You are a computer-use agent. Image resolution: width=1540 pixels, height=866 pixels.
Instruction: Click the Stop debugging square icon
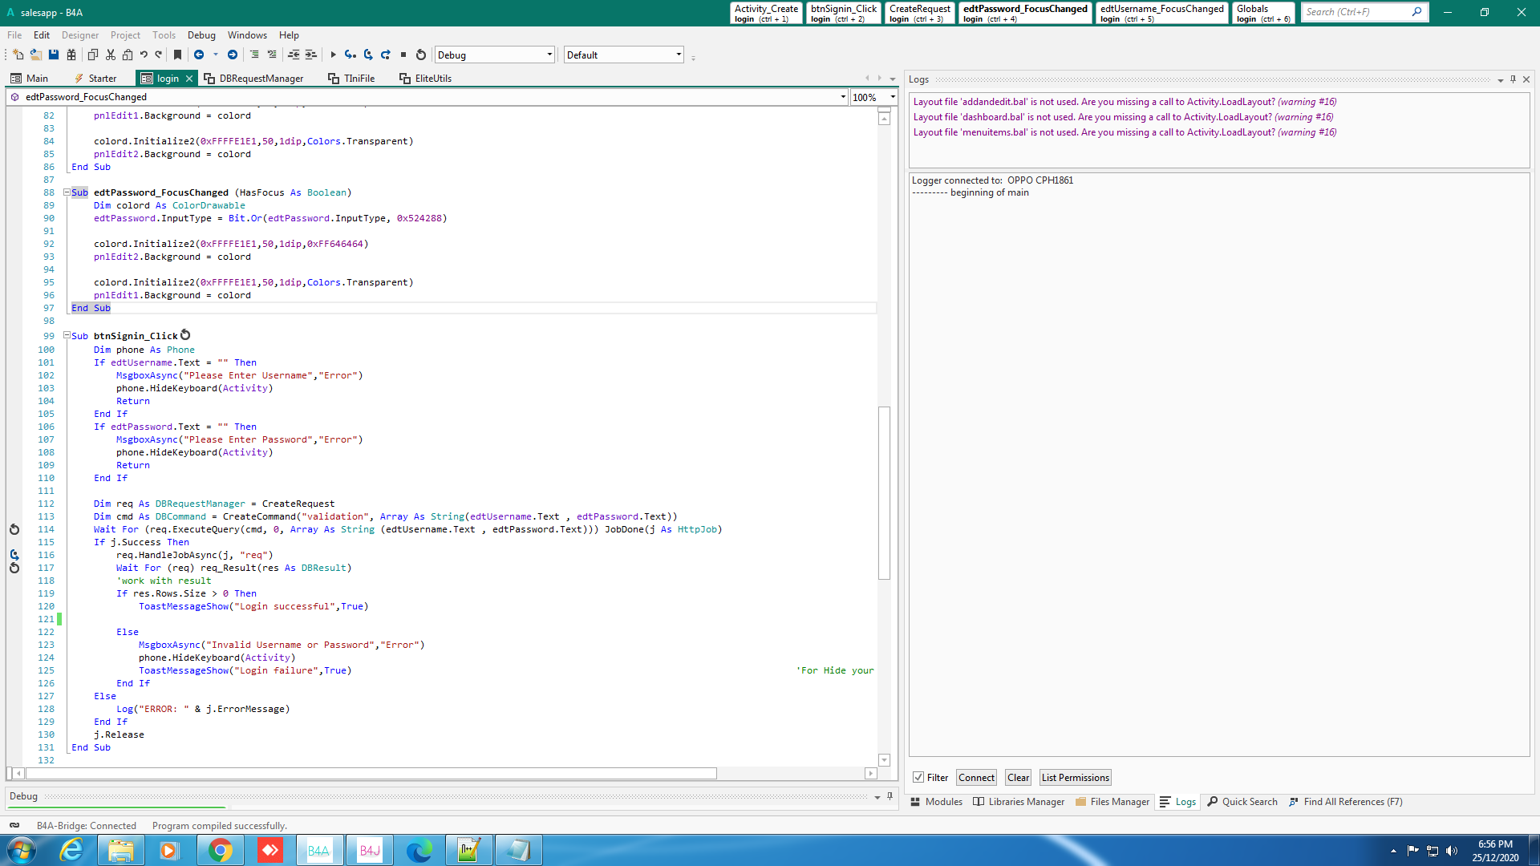tap(403, 55)
